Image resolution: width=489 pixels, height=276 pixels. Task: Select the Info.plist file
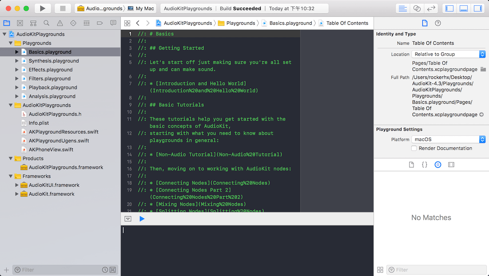[39, 123]
